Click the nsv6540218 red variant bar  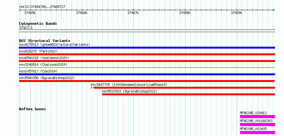coord(147,61)
